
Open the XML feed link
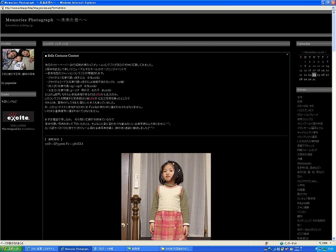[13, 125]
